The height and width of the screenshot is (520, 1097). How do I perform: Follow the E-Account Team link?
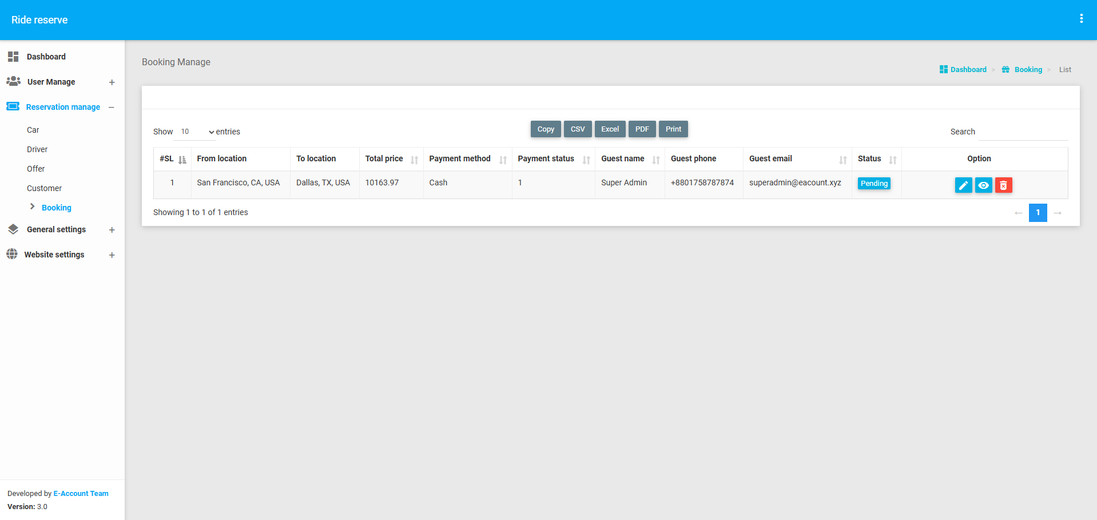(81, 494)
